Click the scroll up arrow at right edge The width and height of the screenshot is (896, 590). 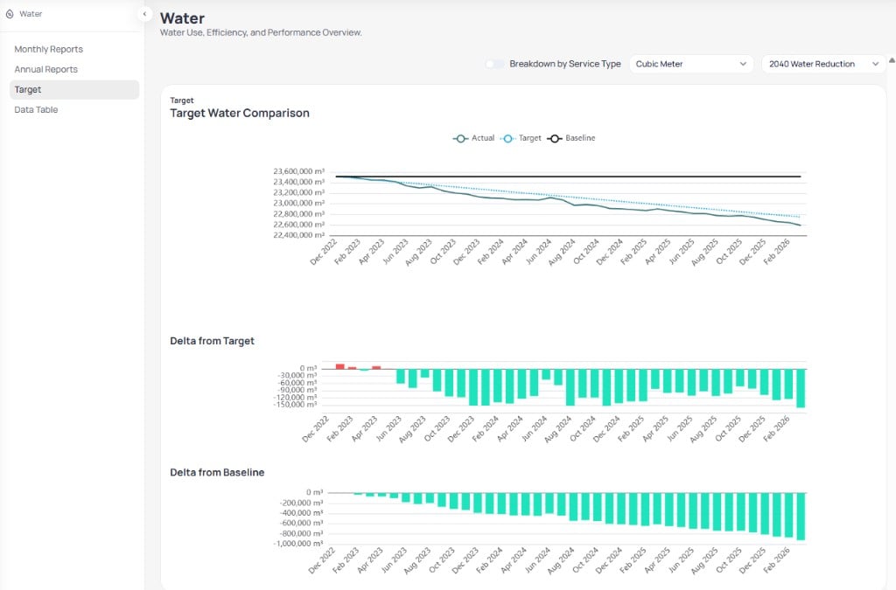[x=892, y=60]
